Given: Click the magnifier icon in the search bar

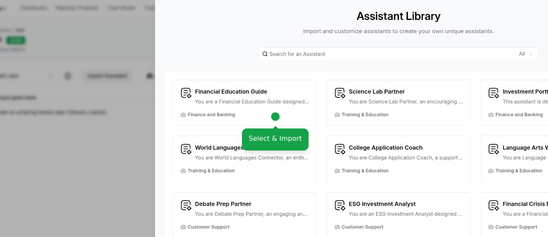Looking at the screenshot, I should 265,54.
